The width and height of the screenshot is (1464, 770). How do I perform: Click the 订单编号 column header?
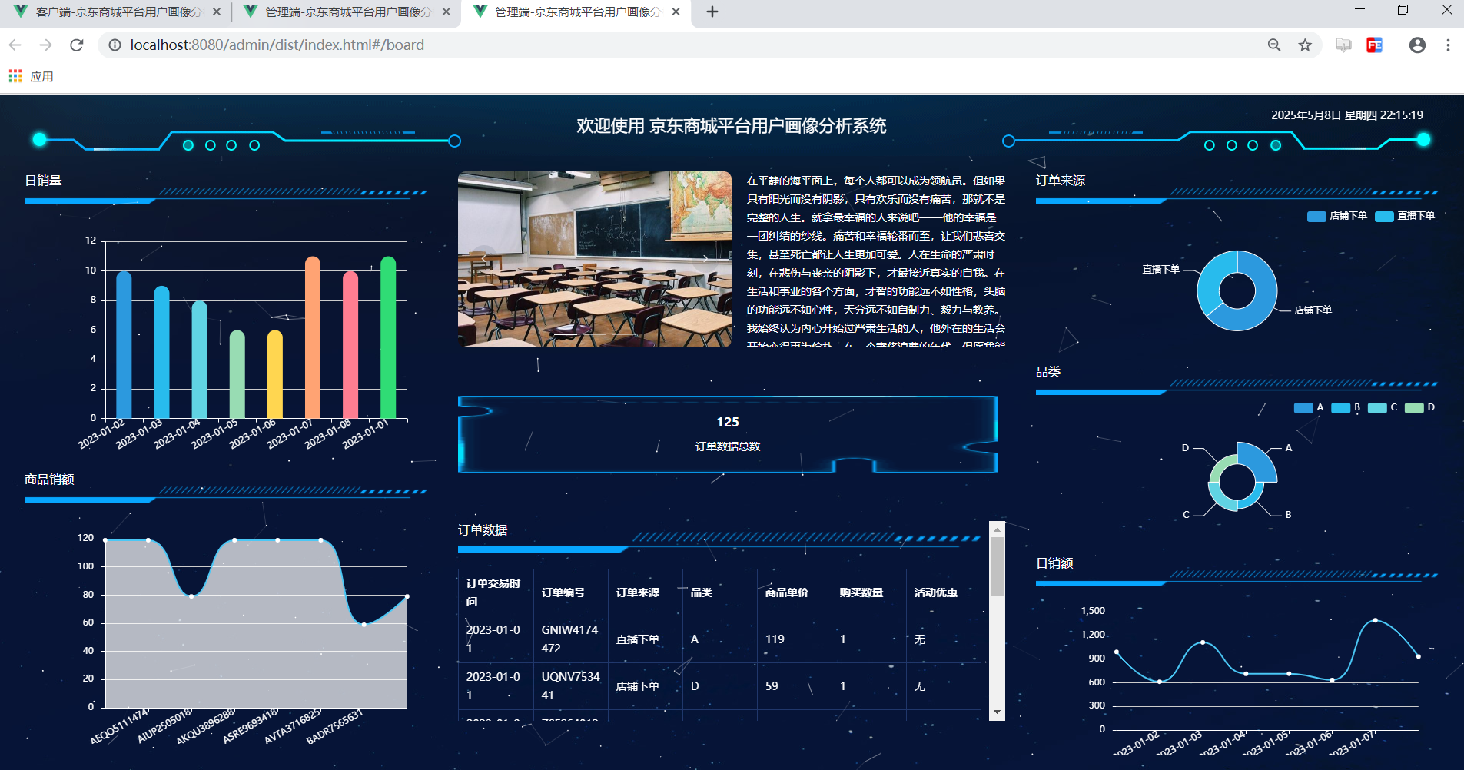[570, 592]
